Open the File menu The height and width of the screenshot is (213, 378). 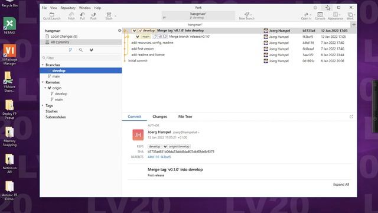pyautogui.click(x=44, y=8)
